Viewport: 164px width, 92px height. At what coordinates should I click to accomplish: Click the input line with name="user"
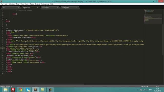click(x=20, y=54)
